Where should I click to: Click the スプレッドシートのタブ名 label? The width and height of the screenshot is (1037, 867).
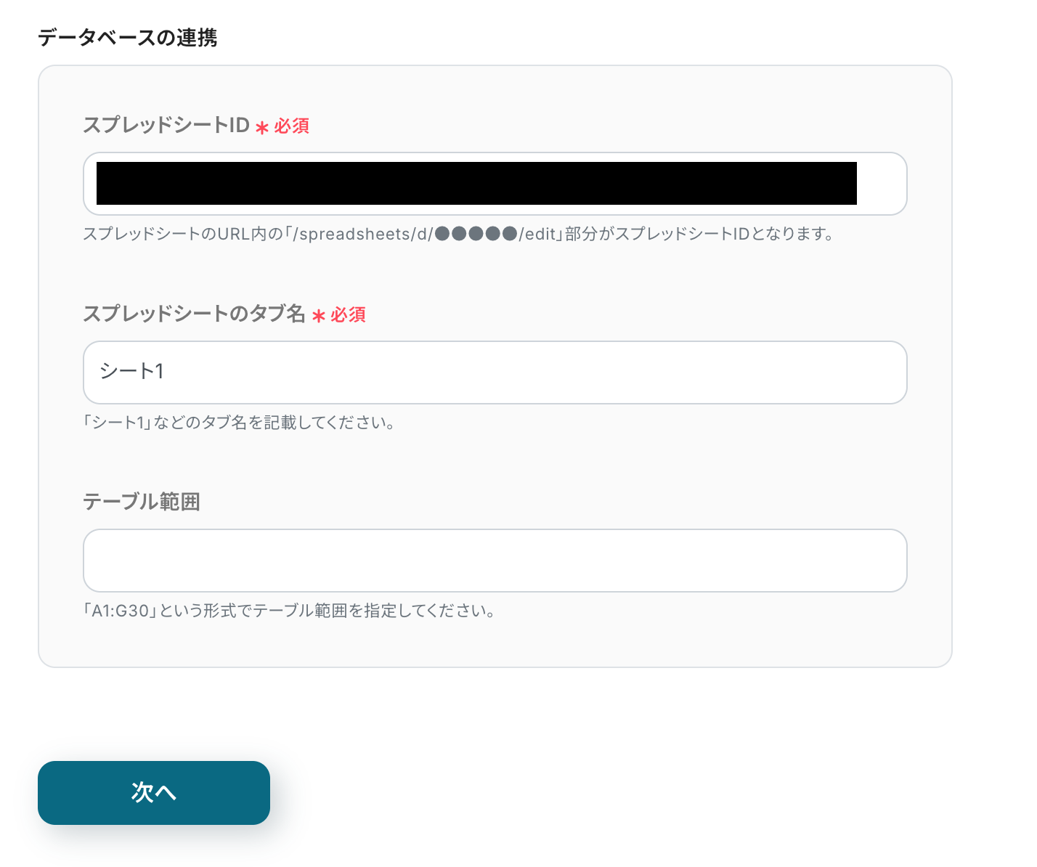(194, 314)
